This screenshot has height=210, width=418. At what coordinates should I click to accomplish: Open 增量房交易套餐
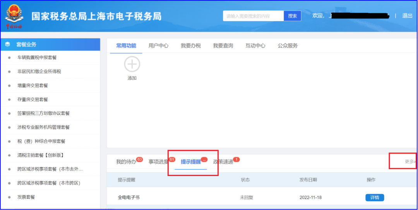tap(33, 86)
